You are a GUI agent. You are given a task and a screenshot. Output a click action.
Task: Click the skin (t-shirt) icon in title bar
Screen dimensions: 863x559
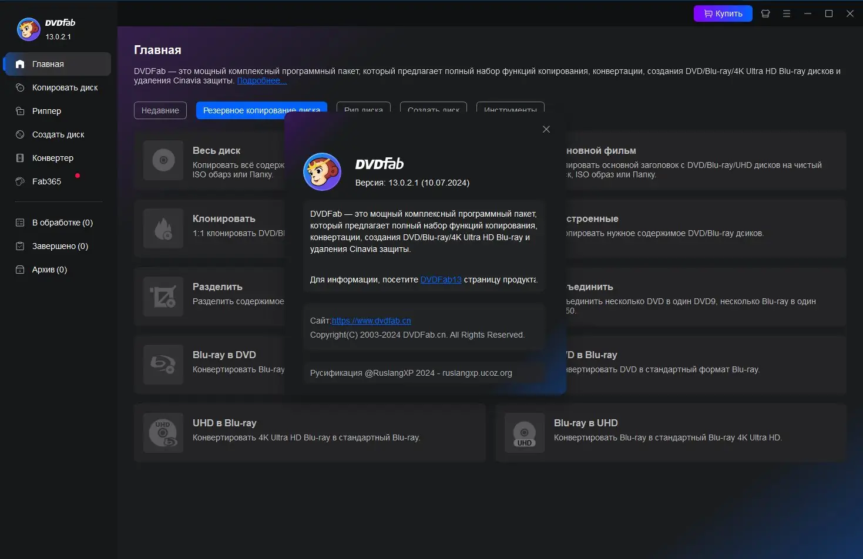pyautogui.click(x=765, y=14)
